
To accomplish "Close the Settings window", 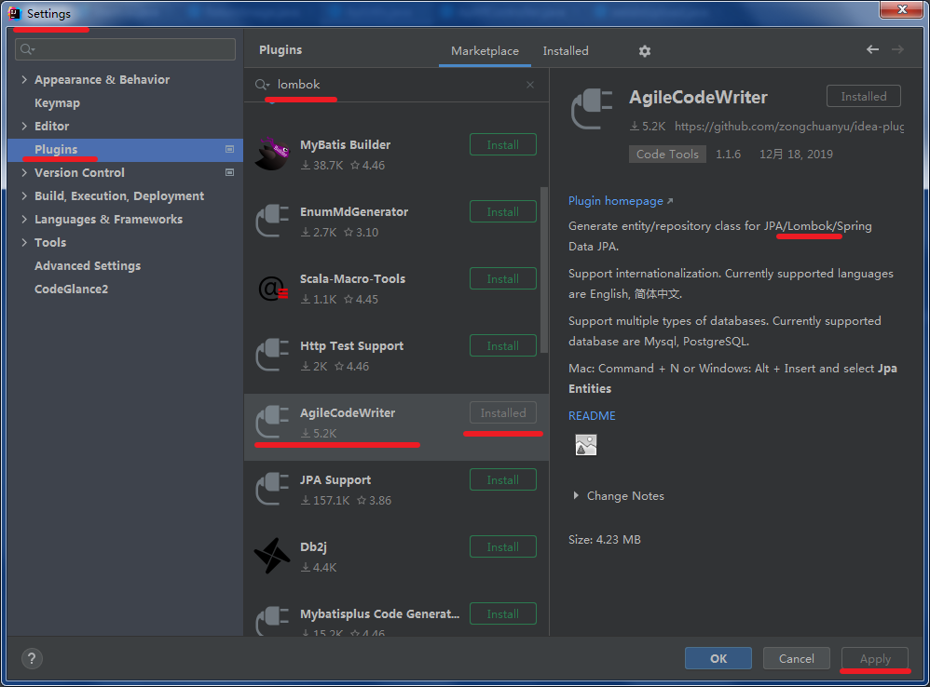I will click(x=901, y=9).
